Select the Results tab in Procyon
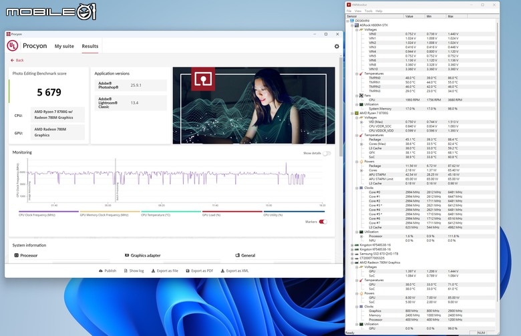 coord(90,46)
